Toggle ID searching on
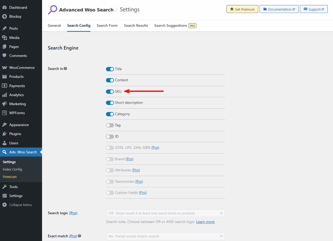 click(110, 136)
